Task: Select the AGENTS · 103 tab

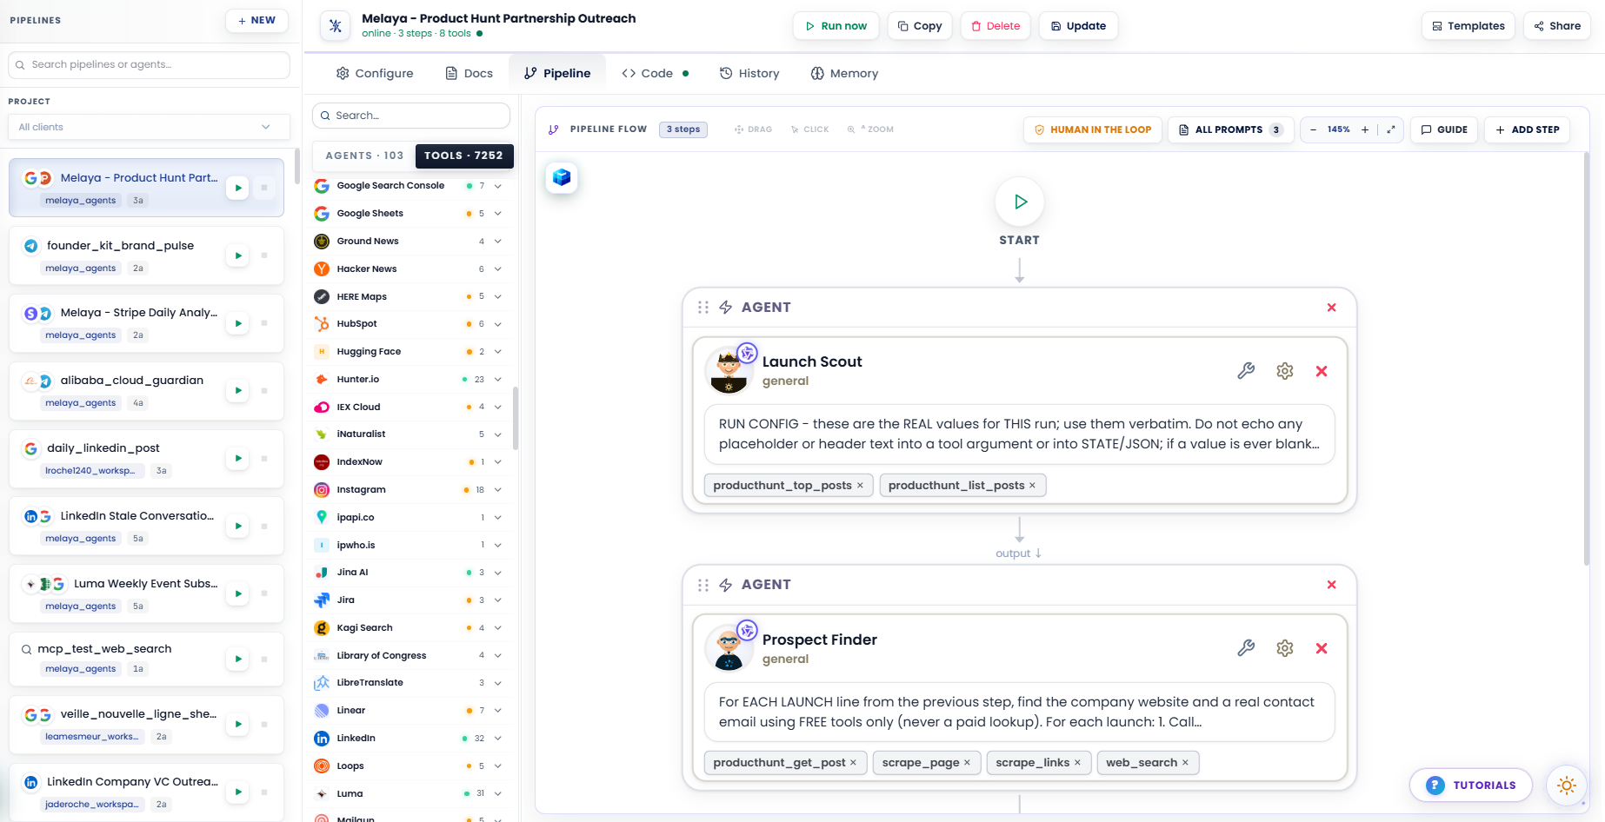Action: (364, 156)
